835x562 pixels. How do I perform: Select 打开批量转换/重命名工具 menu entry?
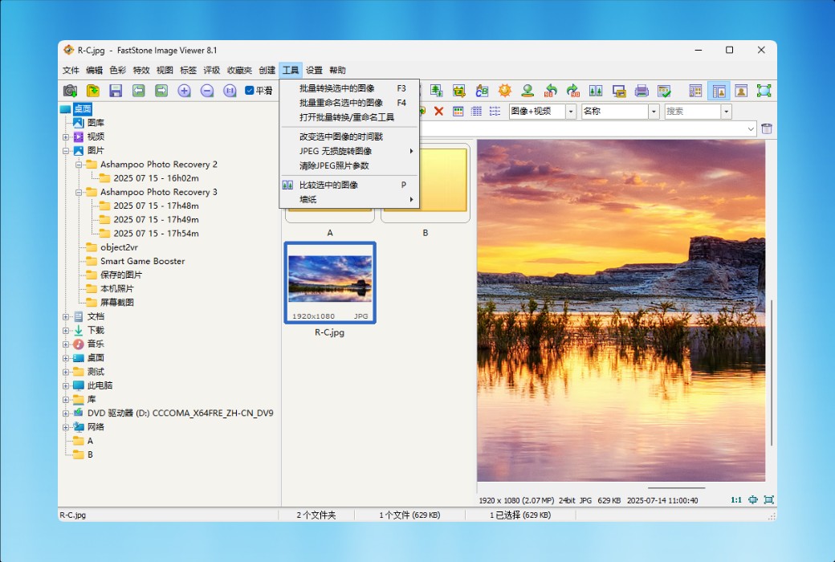pyautogui.click(x=350, y=117)
